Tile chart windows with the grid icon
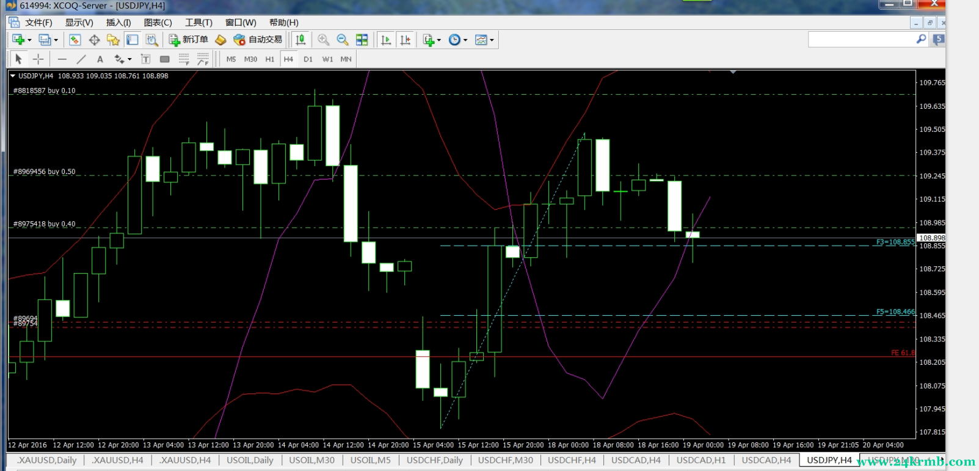This screenshot has width=979, height=471. [x=362, y=40]
